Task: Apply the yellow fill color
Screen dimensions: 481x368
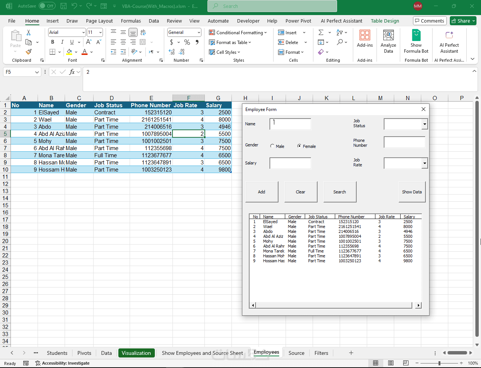Action: [69, 52]
